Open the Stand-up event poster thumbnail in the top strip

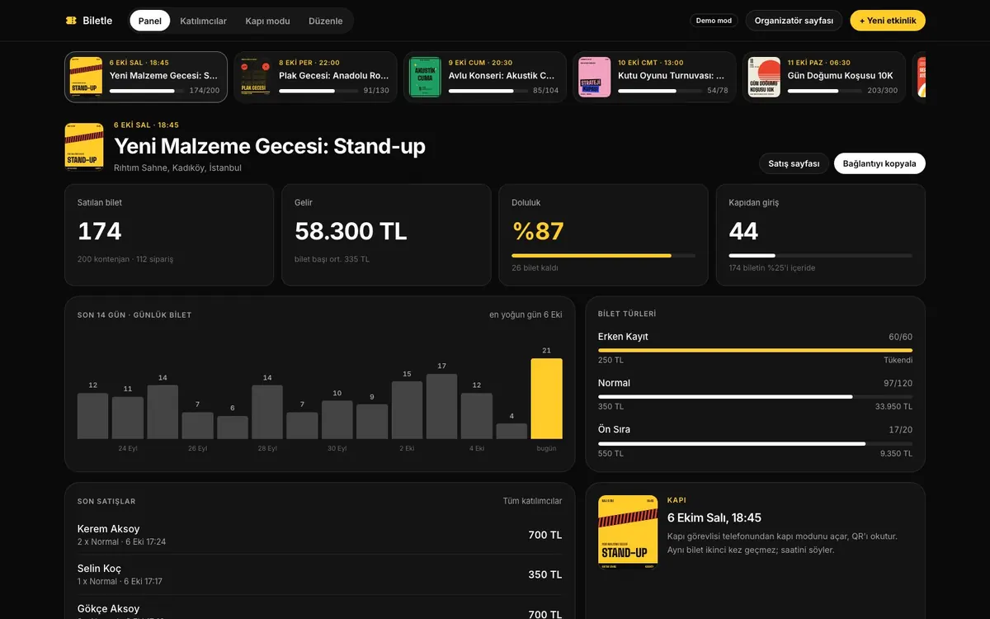86,77
